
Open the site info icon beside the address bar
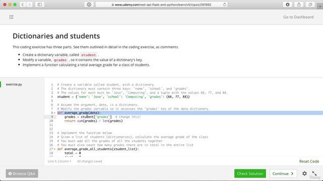coord(89,5)
